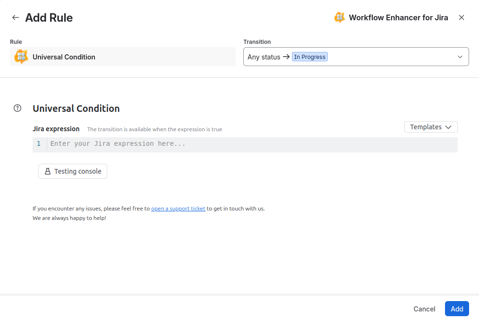This screenshot has height=319, width=479.
Task: Expand the Templates dropdown
Action: point(431,127)
